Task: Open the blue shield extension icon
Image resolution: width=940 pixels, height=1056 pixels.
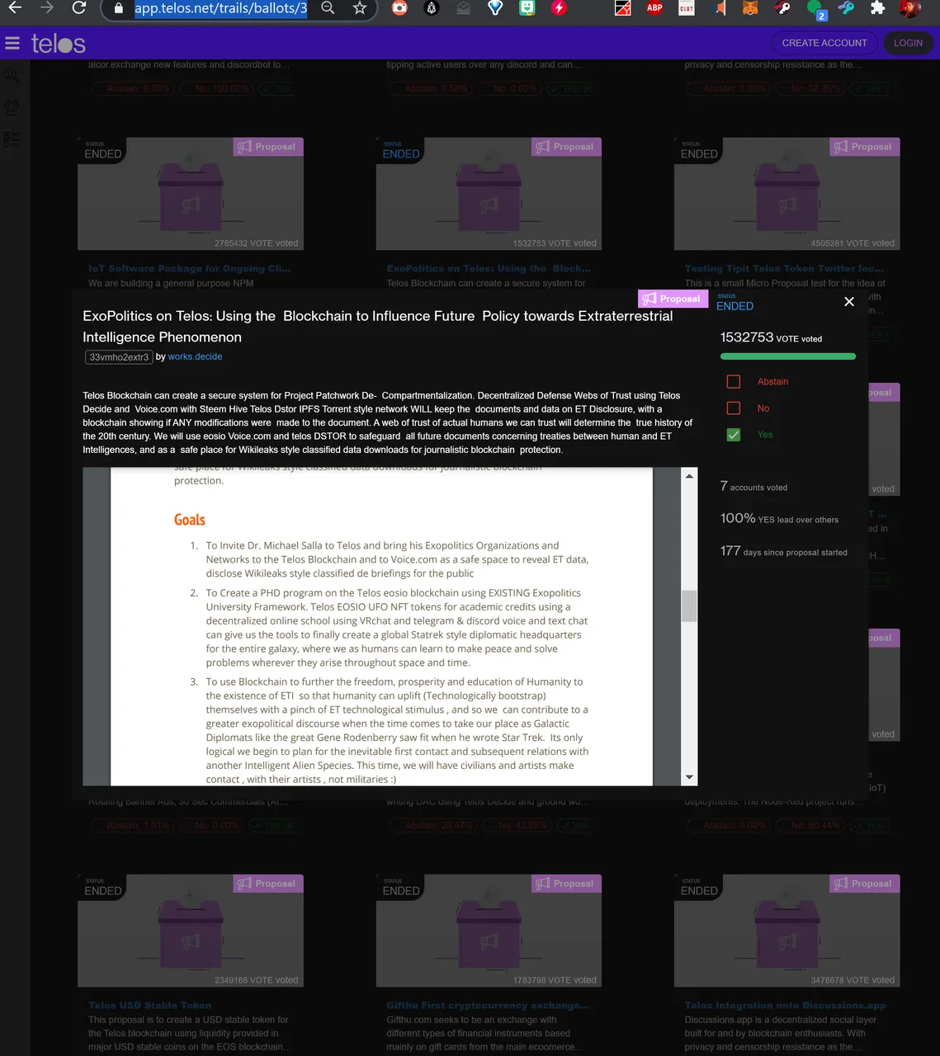Action: (x=495, y=7)
